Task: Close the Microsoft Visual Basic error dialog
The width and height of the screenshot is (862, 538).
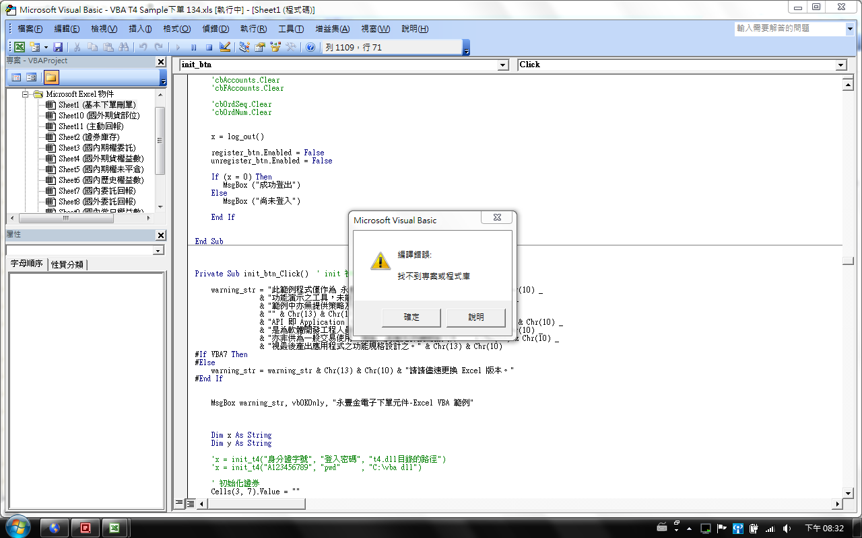Action: pyautogui.click(x=496, y=217)
